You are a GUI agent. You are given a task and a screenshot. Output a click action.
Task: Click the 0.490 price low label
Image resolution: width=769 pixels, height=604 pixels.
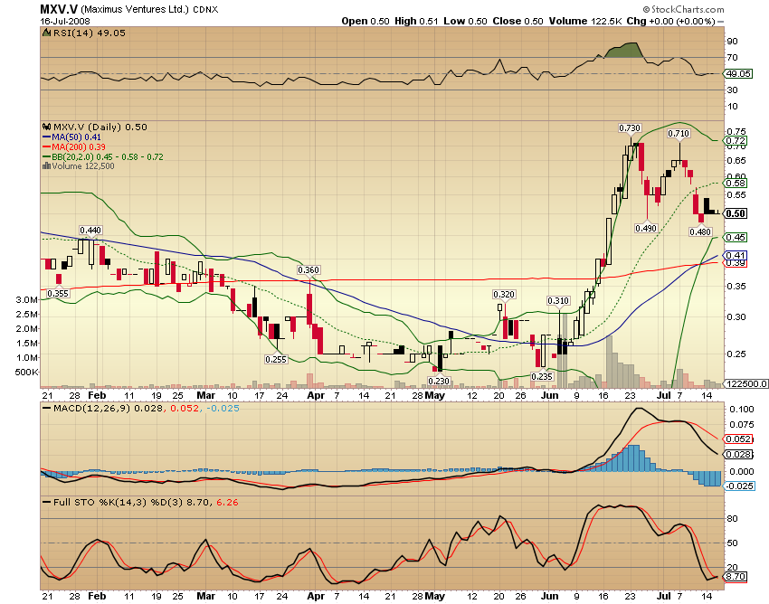point(646,228)
